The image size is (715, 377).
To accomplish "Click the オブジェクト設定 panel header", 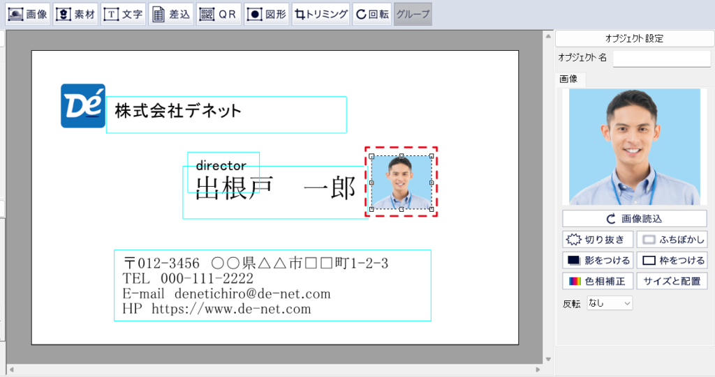I will pyautogui.click(x=634, y=39).
